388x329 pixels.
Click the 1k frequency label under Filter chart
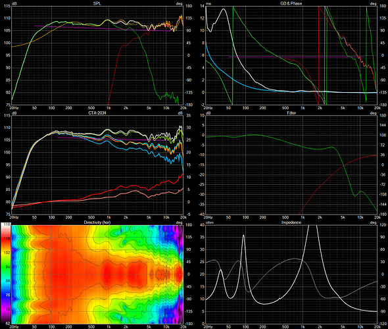coord(303,217)
